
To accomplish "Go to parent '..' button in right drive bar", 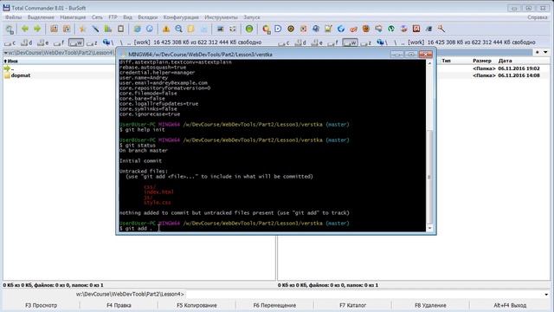I will 403,42.
